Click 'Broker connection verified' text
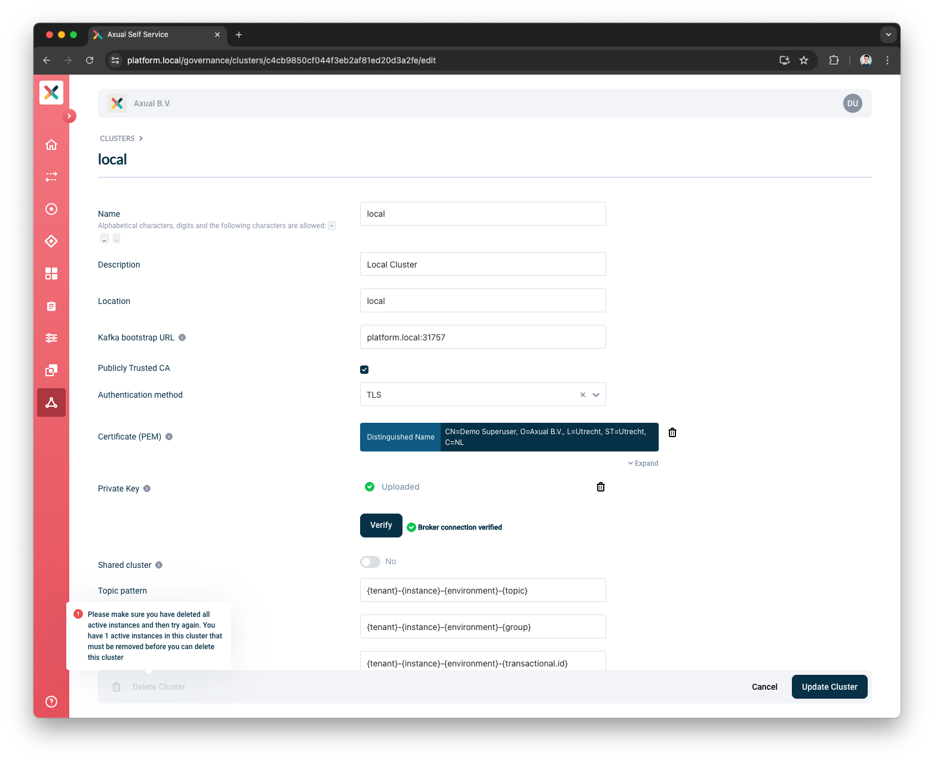Viewport: 934px width, 762px height. [460, 527]
